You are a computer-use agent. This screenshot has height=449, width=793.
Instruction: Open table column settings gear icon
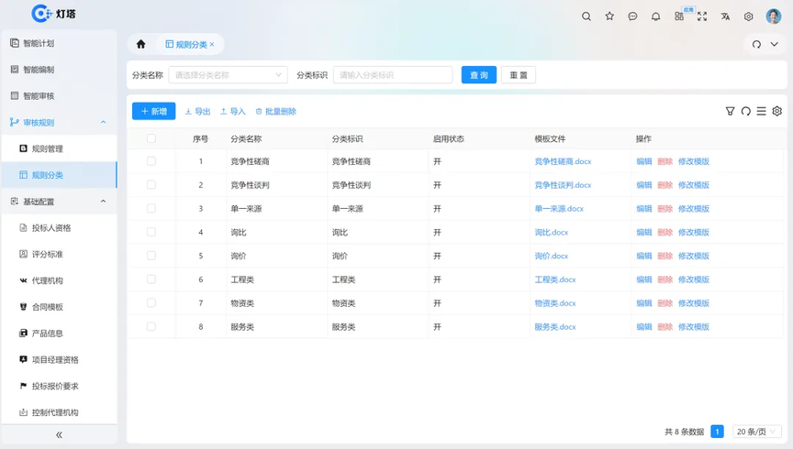click(777, 112)
